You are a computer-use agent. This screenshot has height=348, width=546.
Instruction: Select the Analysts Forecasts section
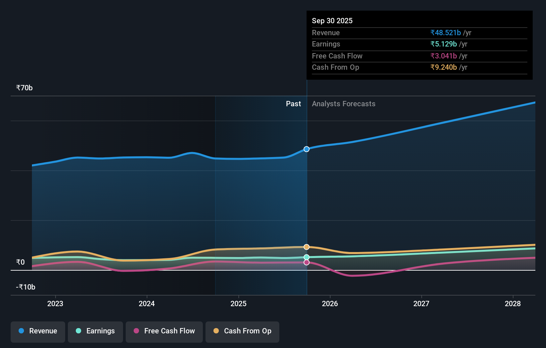click(x=343, y=104)
